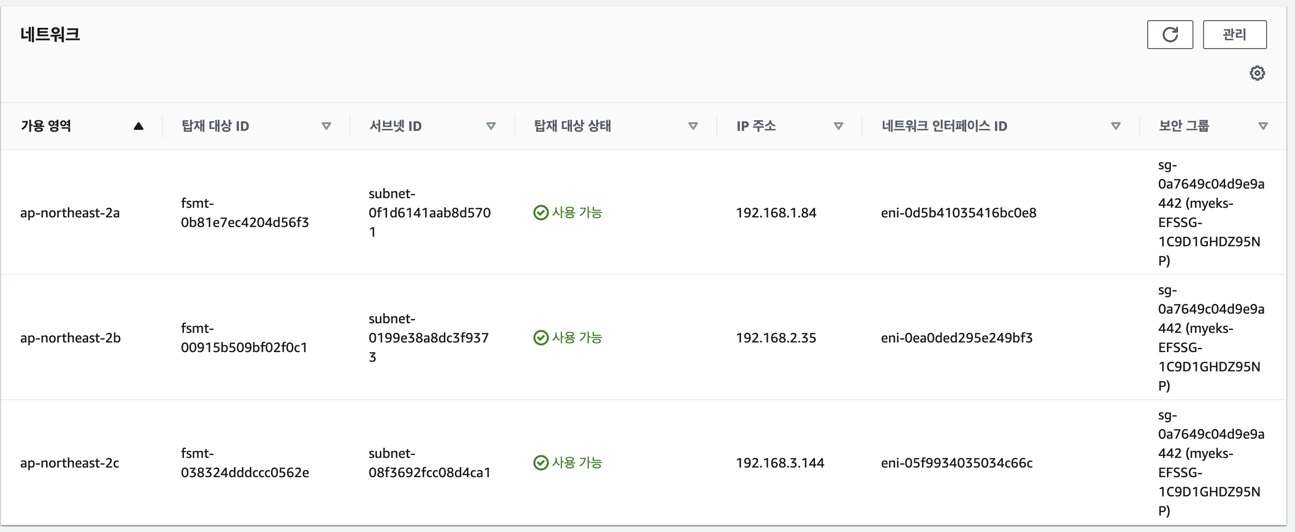This screenshot has height=532, width=1295.
Task: Click ascending sort arrow on 가용 영역
Action: (138, 126)
